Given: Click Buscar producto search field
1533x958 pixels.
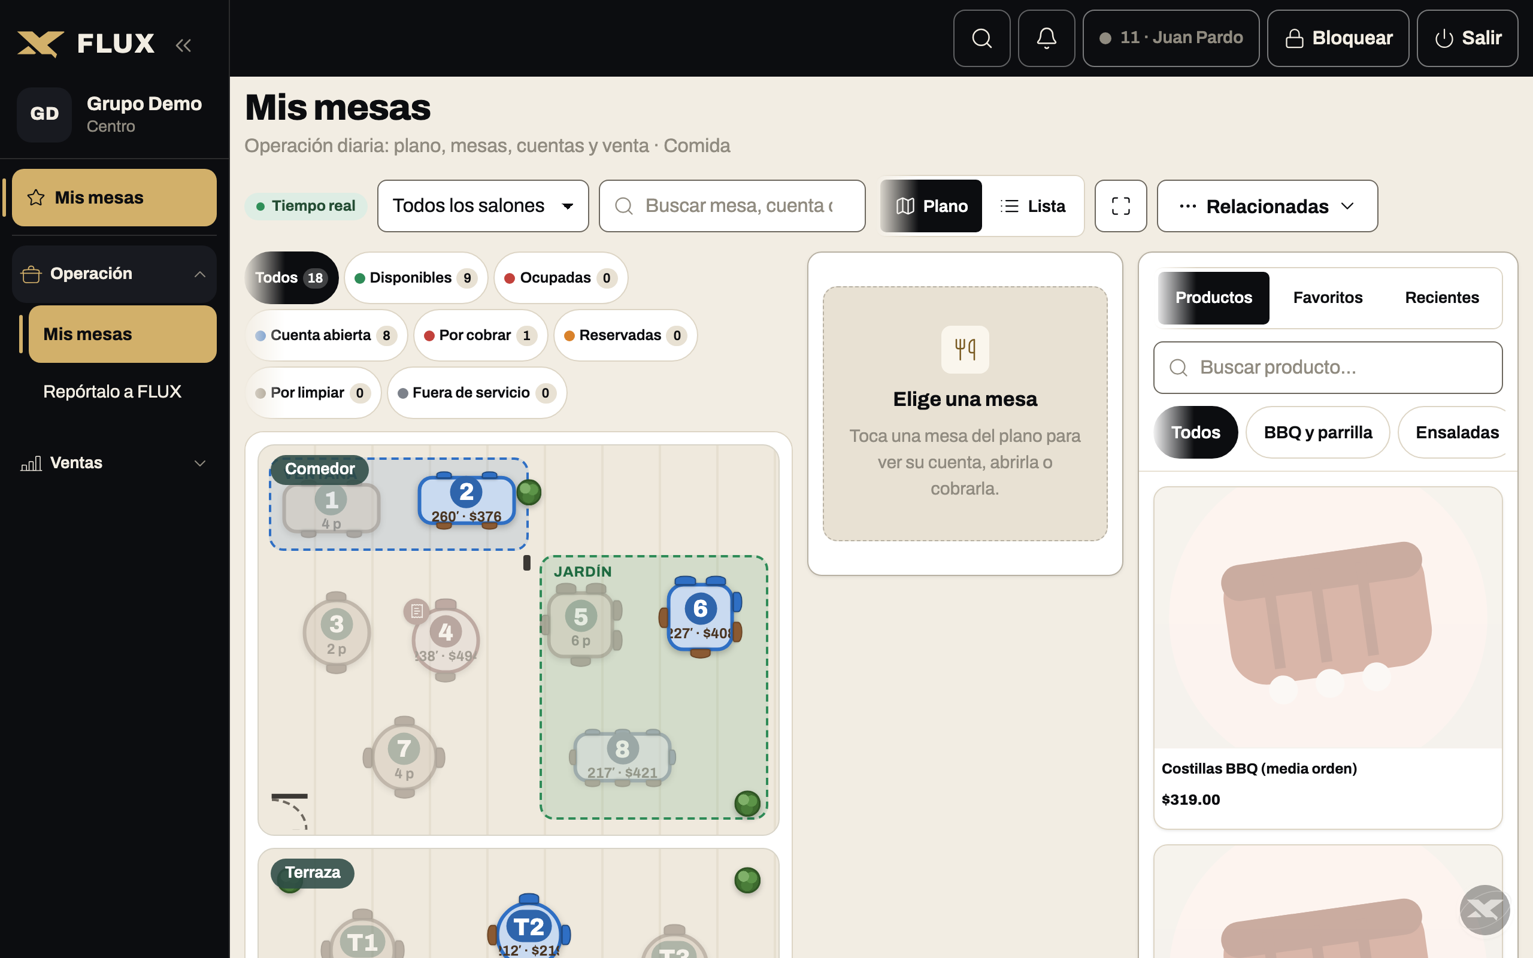Looking at the screenshot, I should click(x=1328, y=368).
